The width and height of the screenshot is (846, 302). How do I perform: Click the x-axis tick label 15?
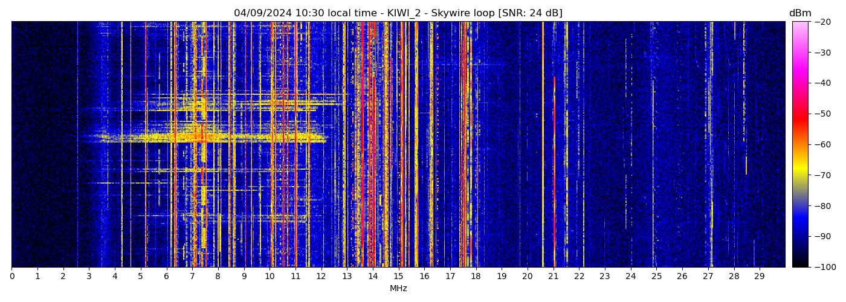coord(398,277)
